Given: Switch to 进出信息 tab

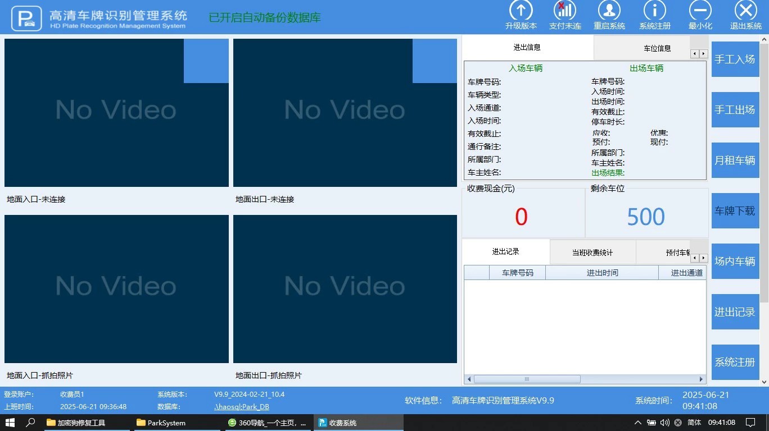Looking at the screenshot, I should [x=527, y=48].
